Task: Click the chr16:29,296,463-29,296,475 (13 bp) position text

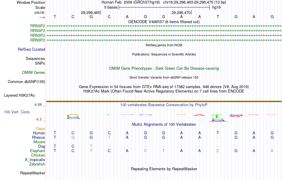Action: pyautogui.click(x=195, y=2)
